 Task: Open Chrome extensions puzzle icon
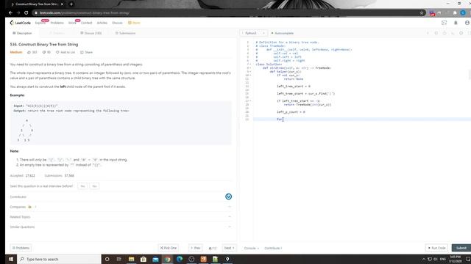point(455,13)
